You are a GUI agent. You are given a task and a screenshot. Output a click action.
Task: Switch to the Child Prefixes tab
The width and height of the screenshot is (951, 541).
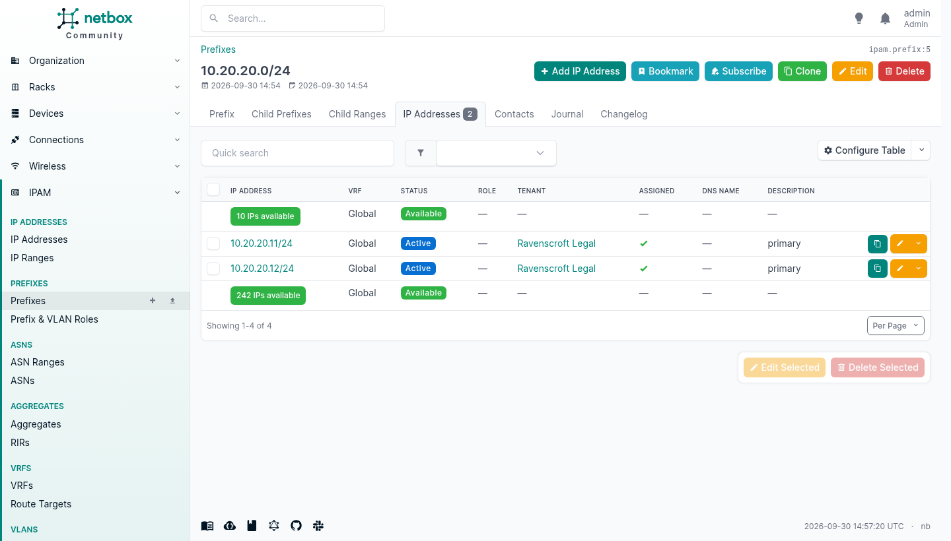pyautogui.click(x=281, y=114)
